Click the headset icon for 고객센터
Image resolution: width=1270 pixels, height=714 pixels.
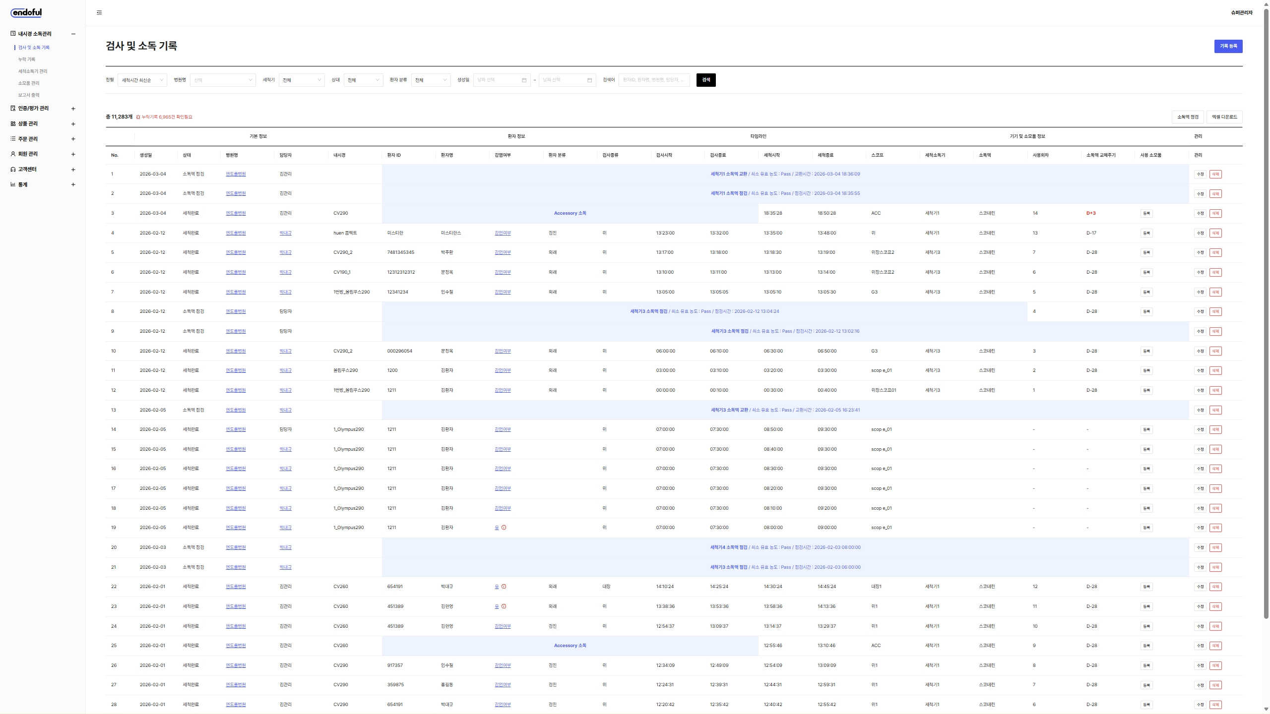13,170
